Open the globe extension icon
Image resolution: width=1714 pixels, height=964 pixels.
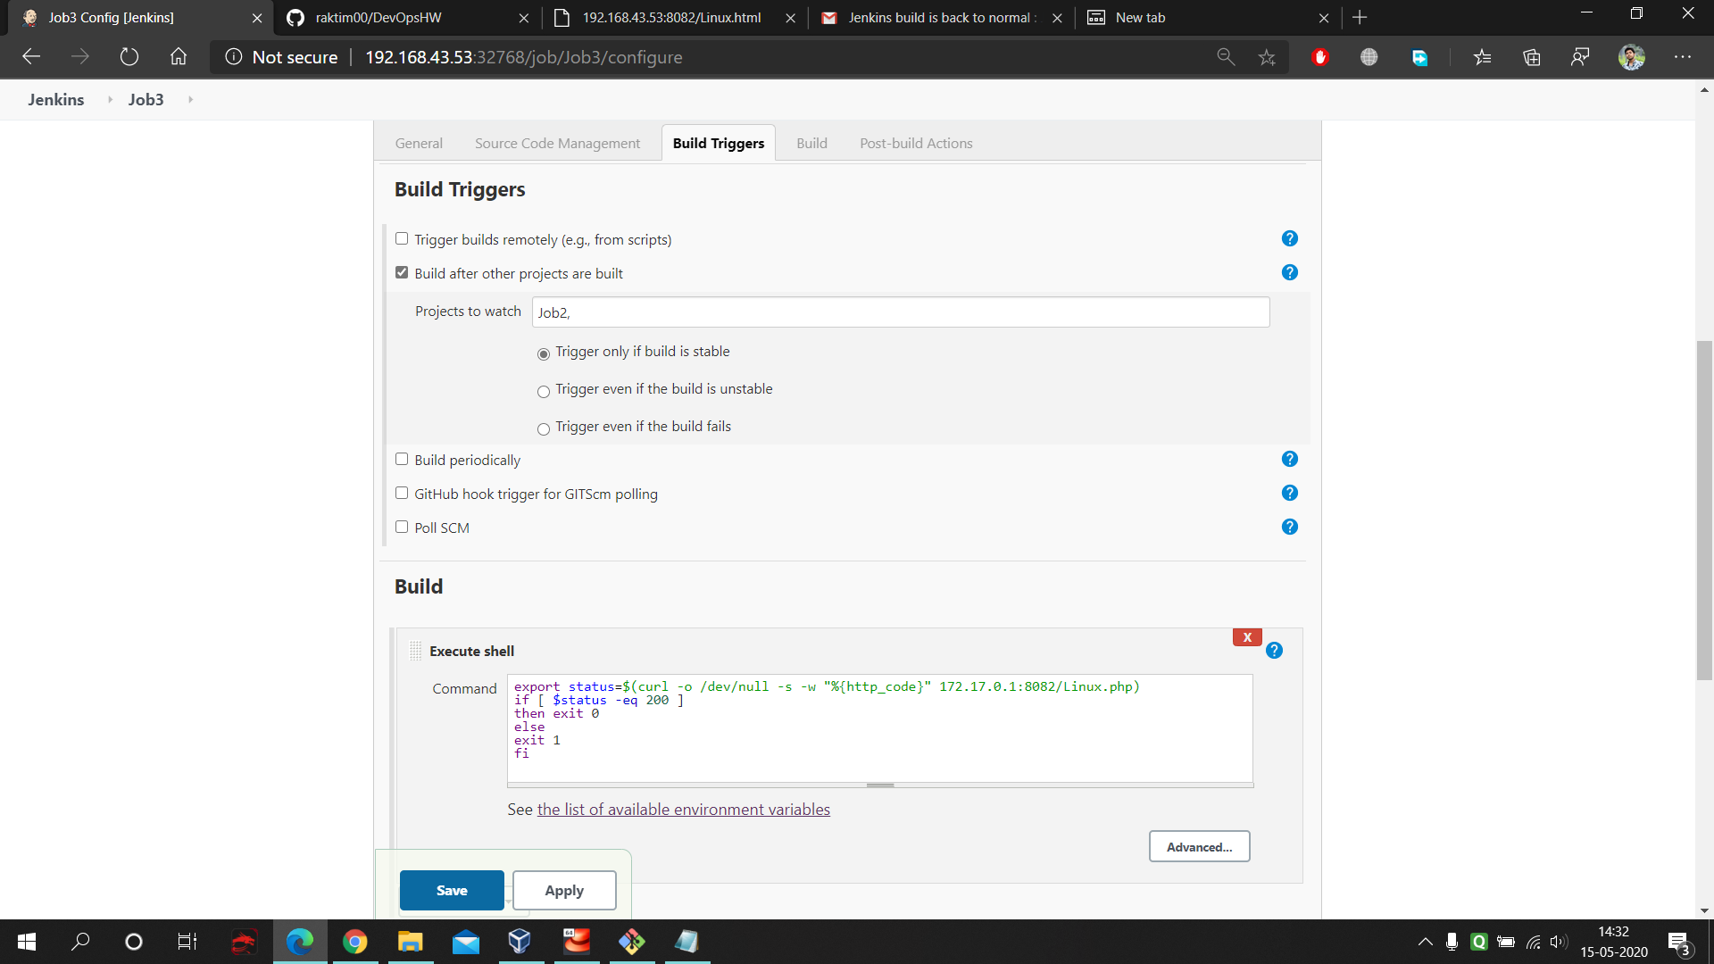[x=1369, y=57]
